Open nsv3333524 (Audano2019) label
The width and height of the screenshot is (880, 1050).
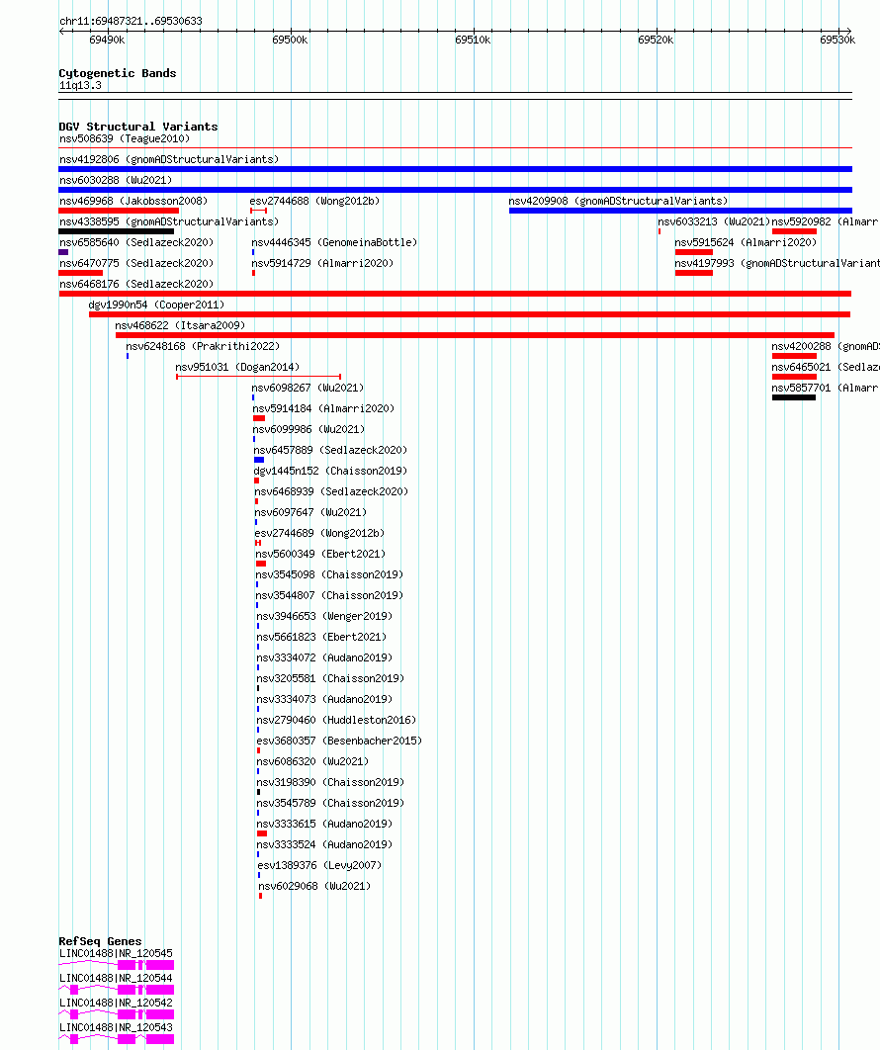325,844
